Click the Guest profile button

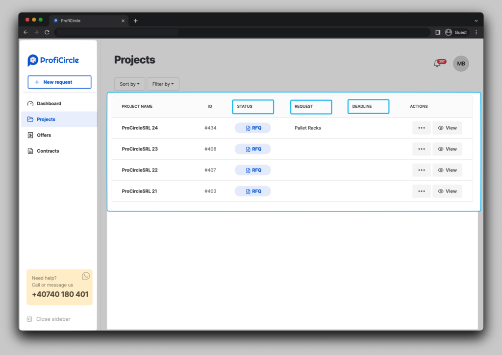click(x=456, y=32)
